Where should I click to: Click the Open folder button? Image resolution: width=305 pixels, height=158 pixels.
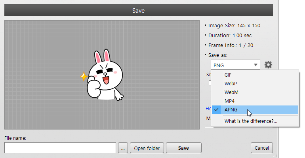(x=147, y=148)
